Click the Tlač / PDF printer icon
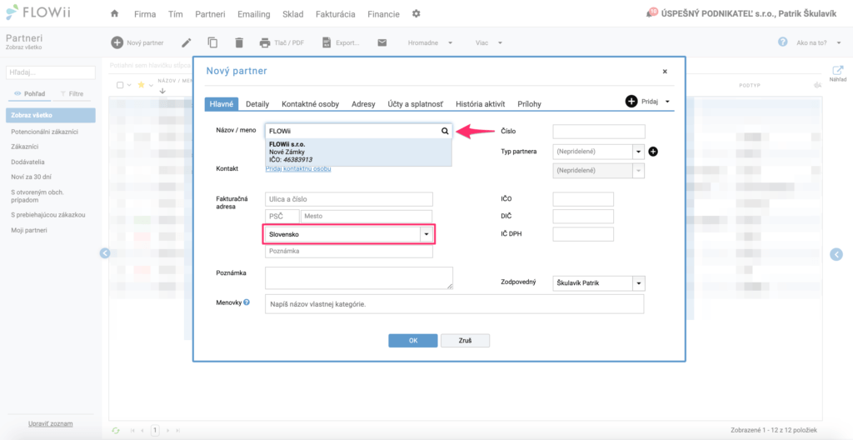This screenshot has height=440, width=853. coord(265,42)
